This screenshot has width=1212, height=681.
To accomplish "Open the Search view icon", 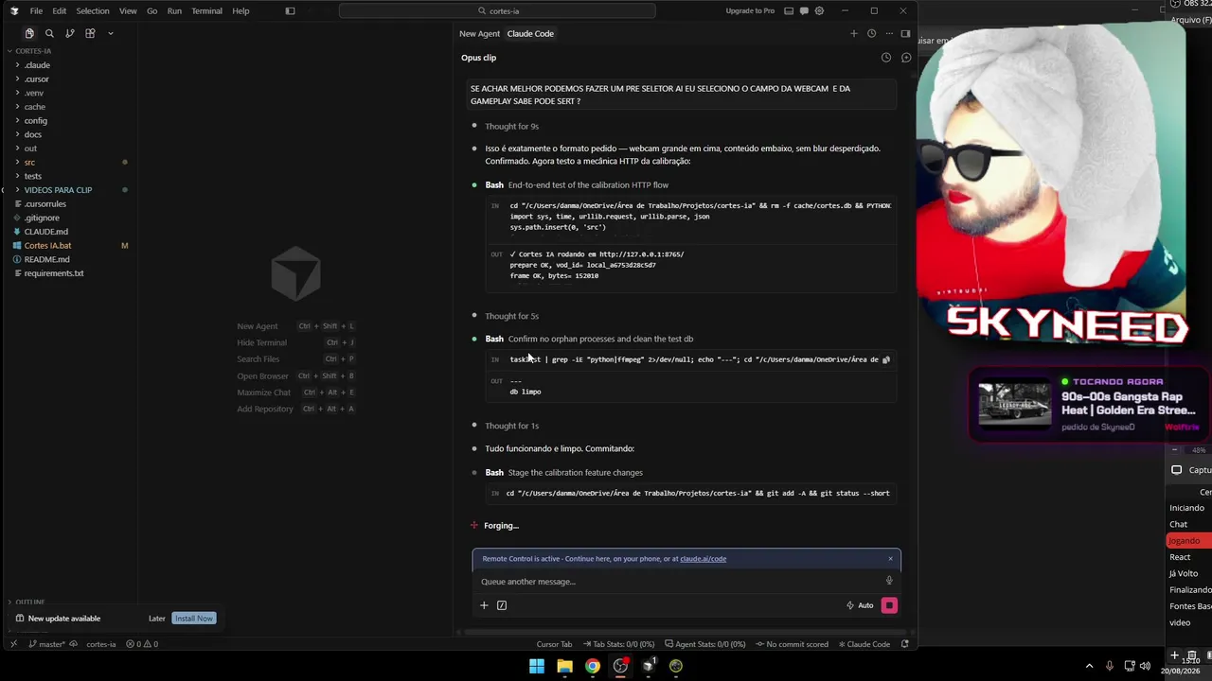I will click(49, 33).
